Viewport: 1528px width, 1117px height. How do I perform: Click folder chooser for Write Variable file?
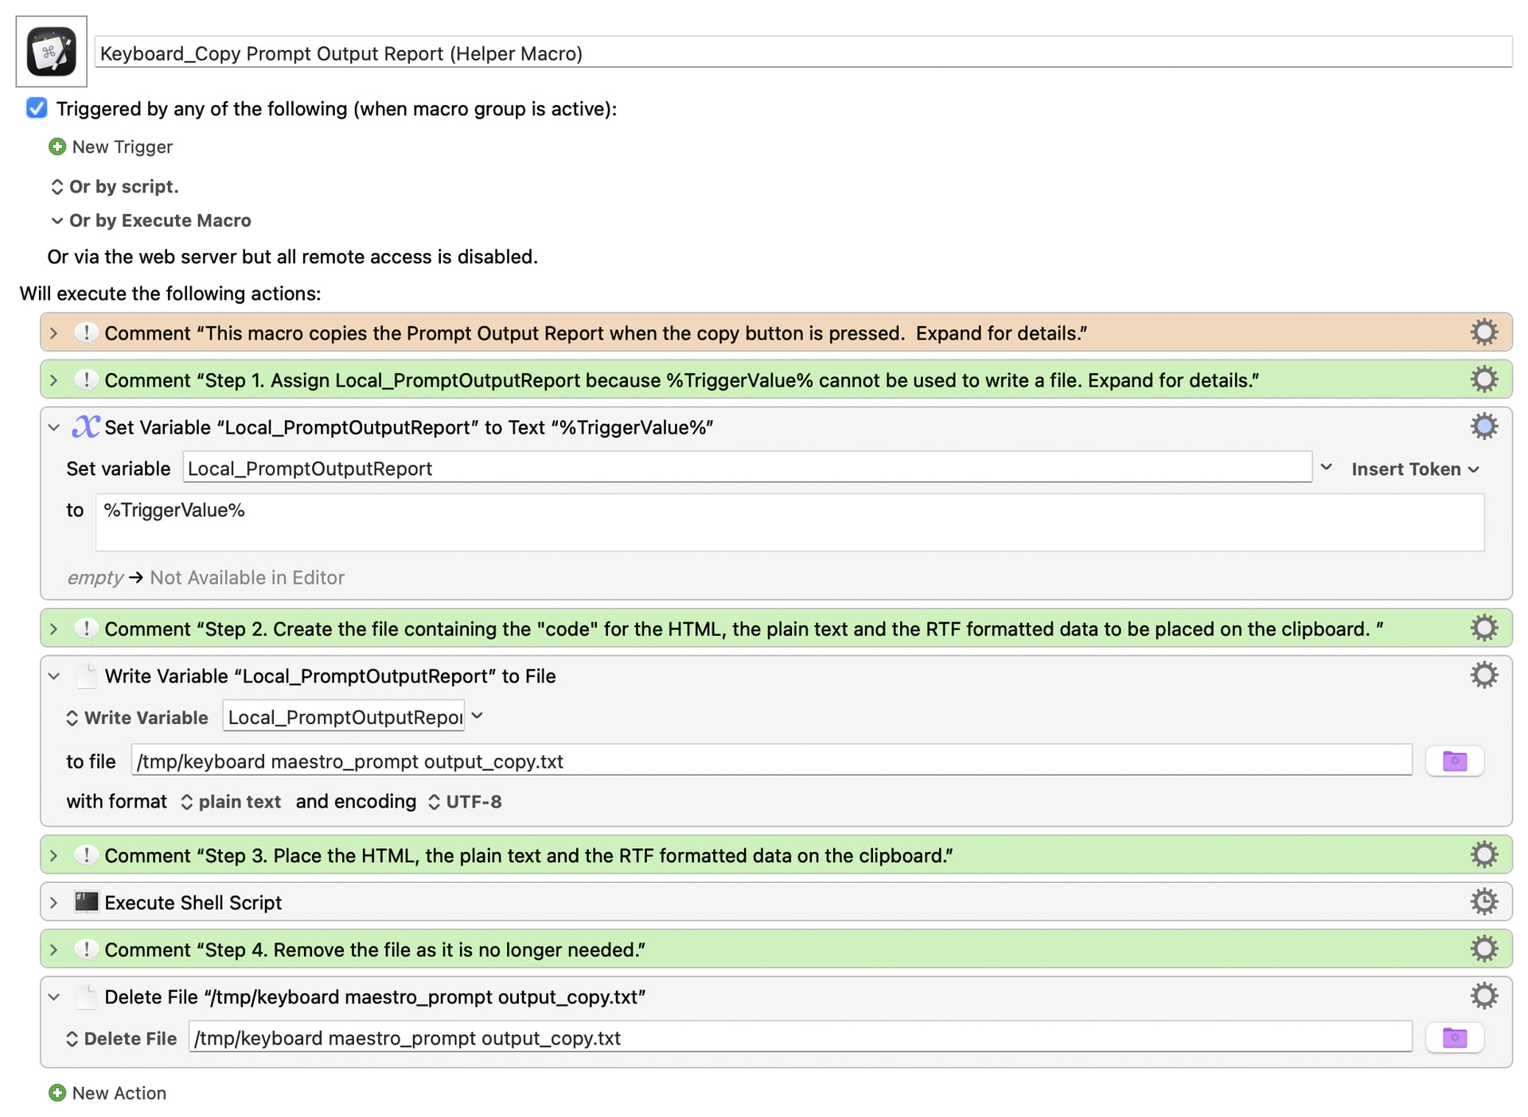pos(1454,761)
